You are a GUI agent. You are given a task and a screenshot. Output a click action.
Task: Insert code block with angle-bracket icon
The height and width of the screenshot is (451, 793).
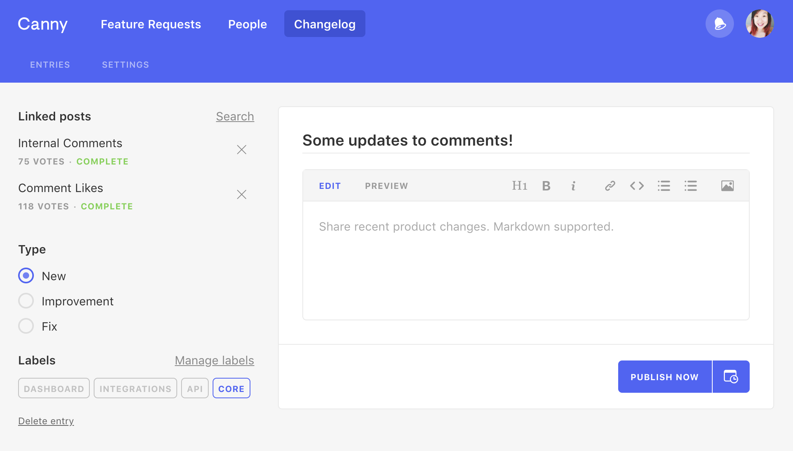pos(637,186)
